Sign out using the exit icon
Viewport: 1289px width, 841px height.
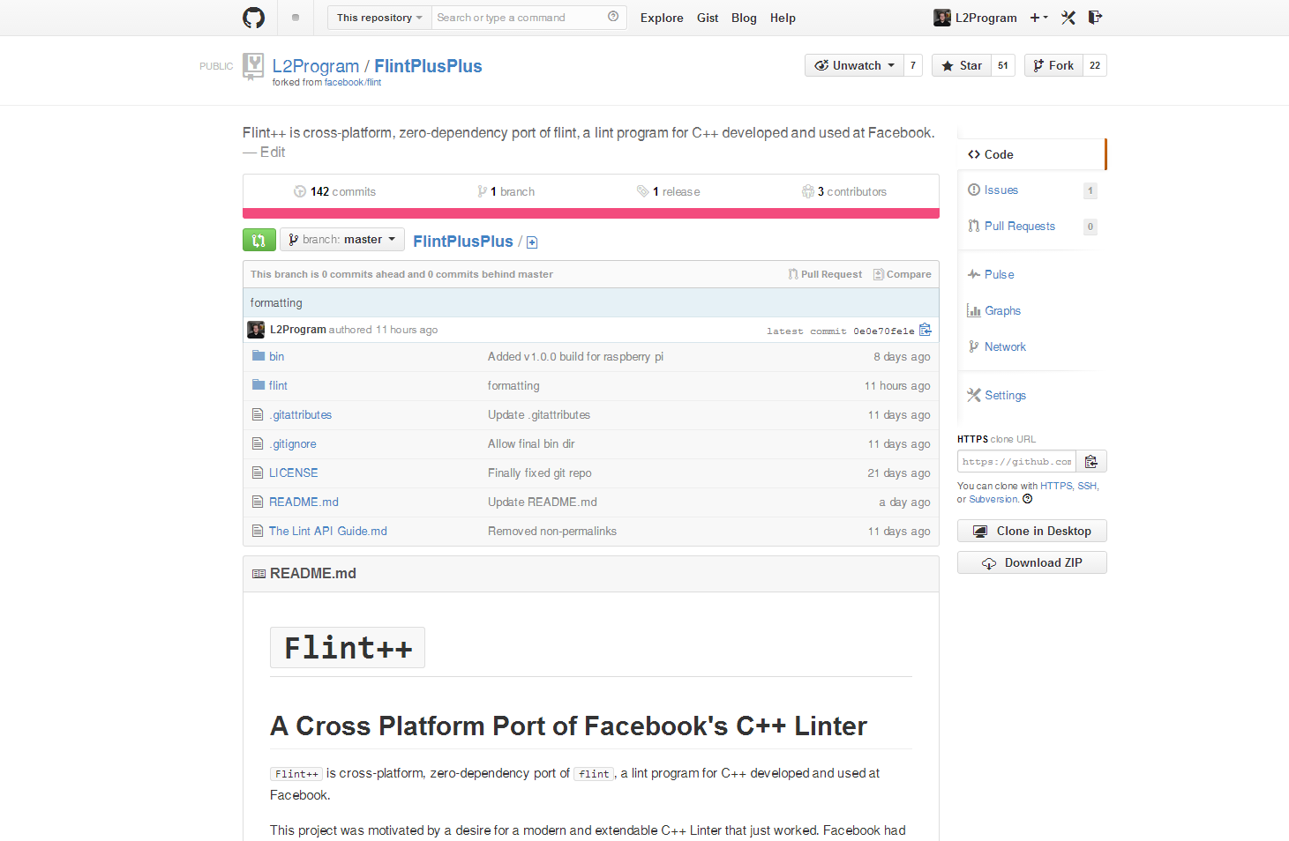coord(1095,17)
